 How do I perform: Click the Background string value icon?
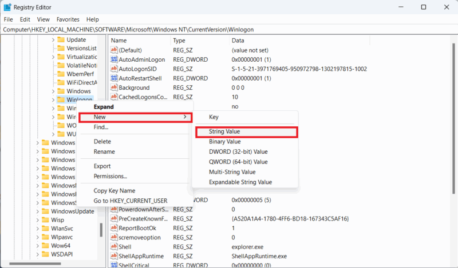point(114,87)
